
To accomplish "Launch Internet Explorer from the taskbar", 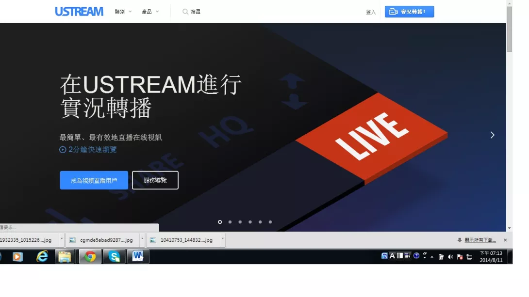I will point(42,257).
